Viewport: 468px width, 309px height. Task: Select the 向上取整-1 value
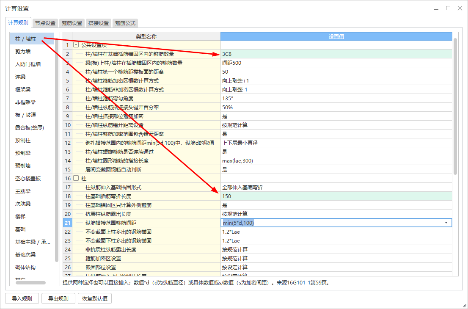pyautogui.click(x=336, y=90)
